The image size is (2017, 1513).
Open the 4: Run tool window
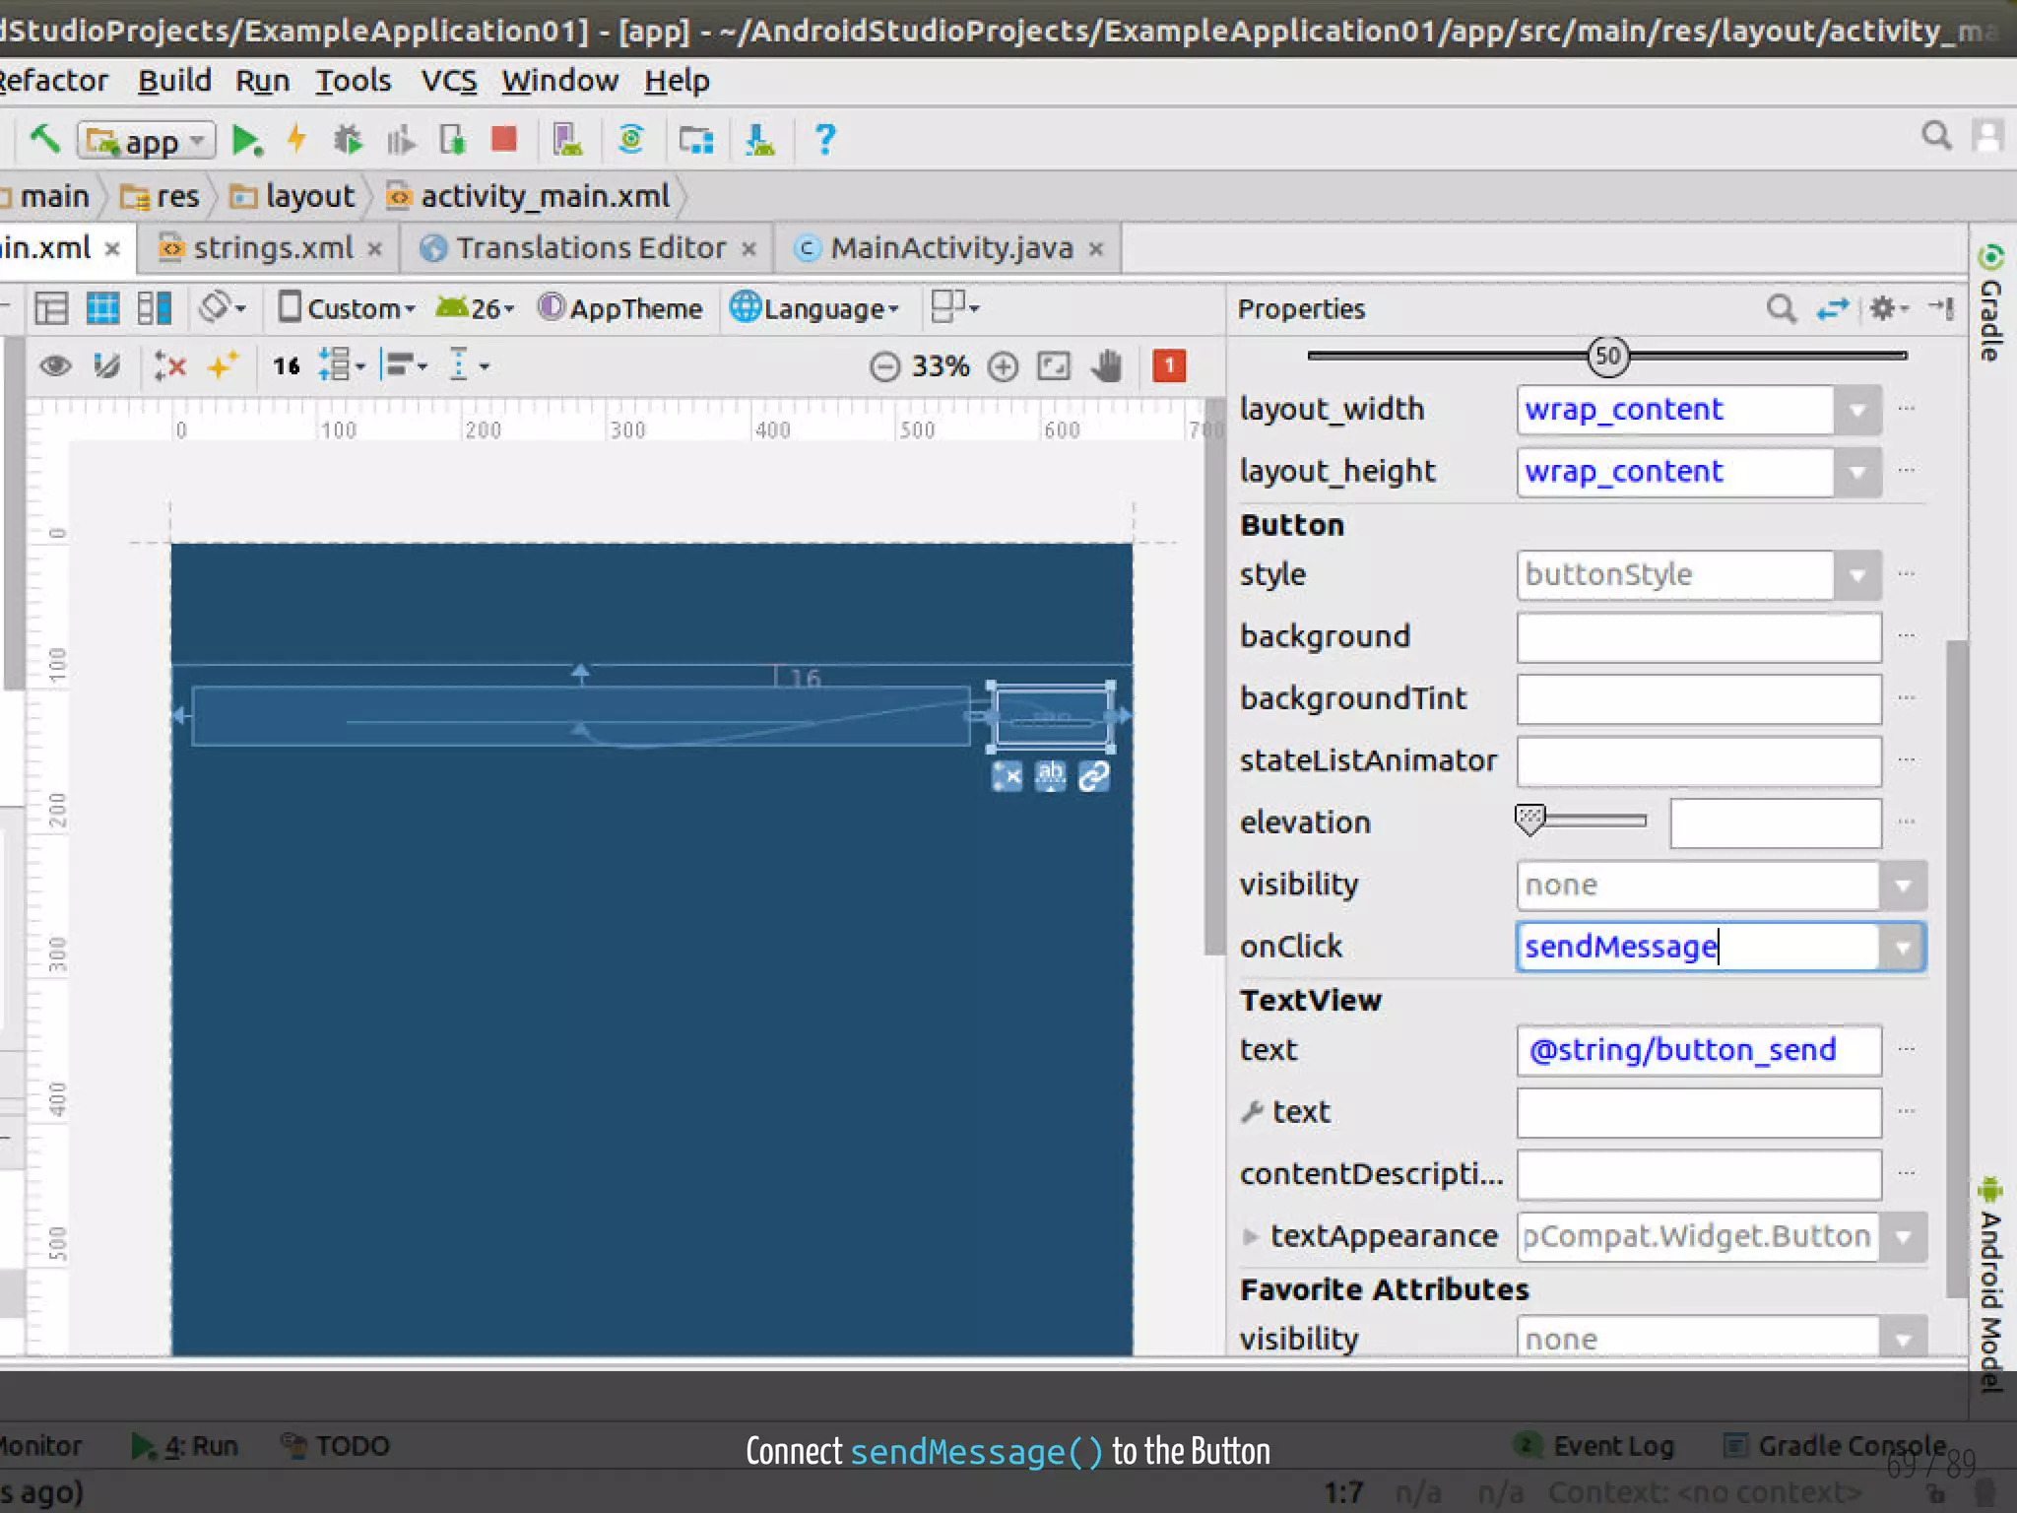click(x=185, y=1446)
